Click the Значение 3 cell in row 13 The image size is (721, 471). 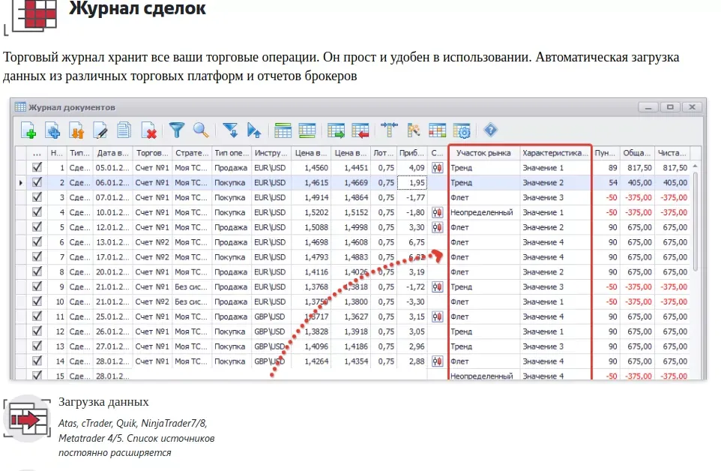click(x=555, y=346)
